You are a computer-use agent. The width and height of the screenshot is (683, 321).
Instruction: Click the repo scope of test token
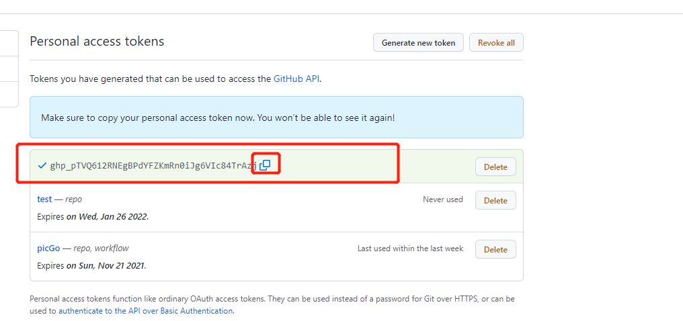tap(73, 199)
